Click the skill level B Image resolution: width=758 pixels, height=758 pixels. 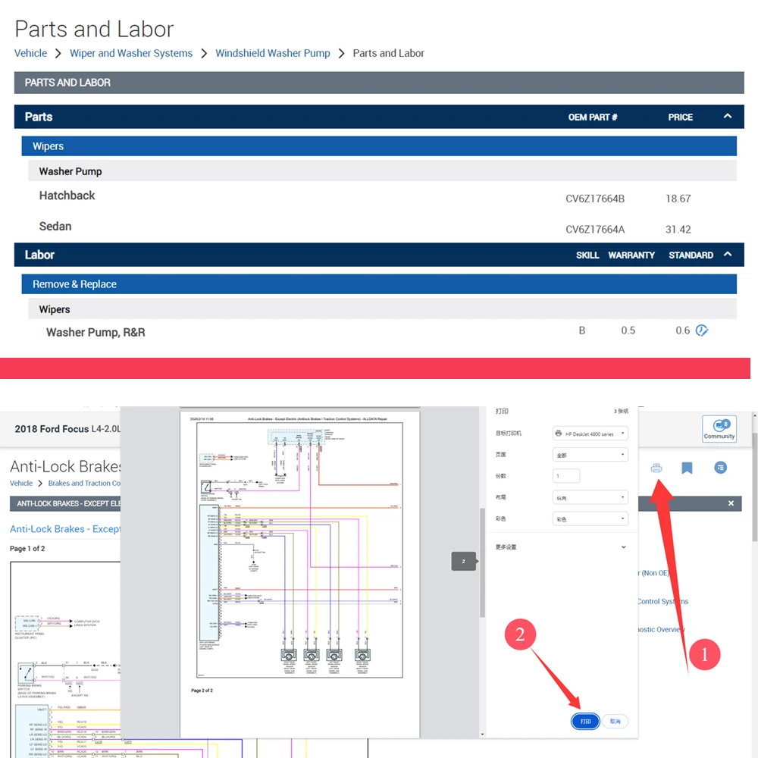click(582, 330)
